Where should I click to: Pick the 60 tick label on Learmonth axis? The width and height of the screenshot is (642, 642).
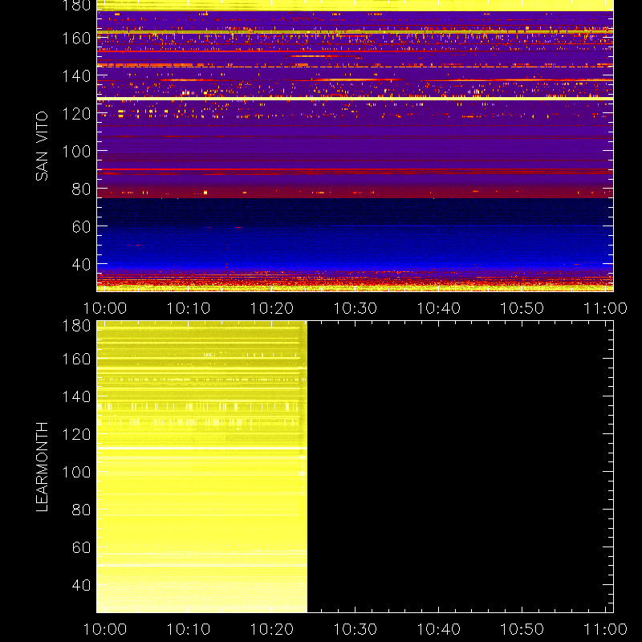pos(81,547)
